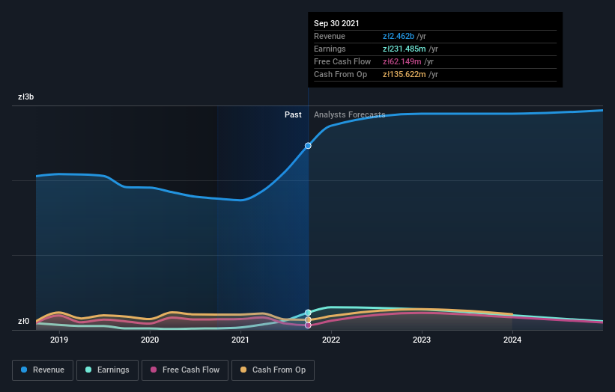
Task: Click the 2021 x-axis label
Action: [x=240, y=340]
